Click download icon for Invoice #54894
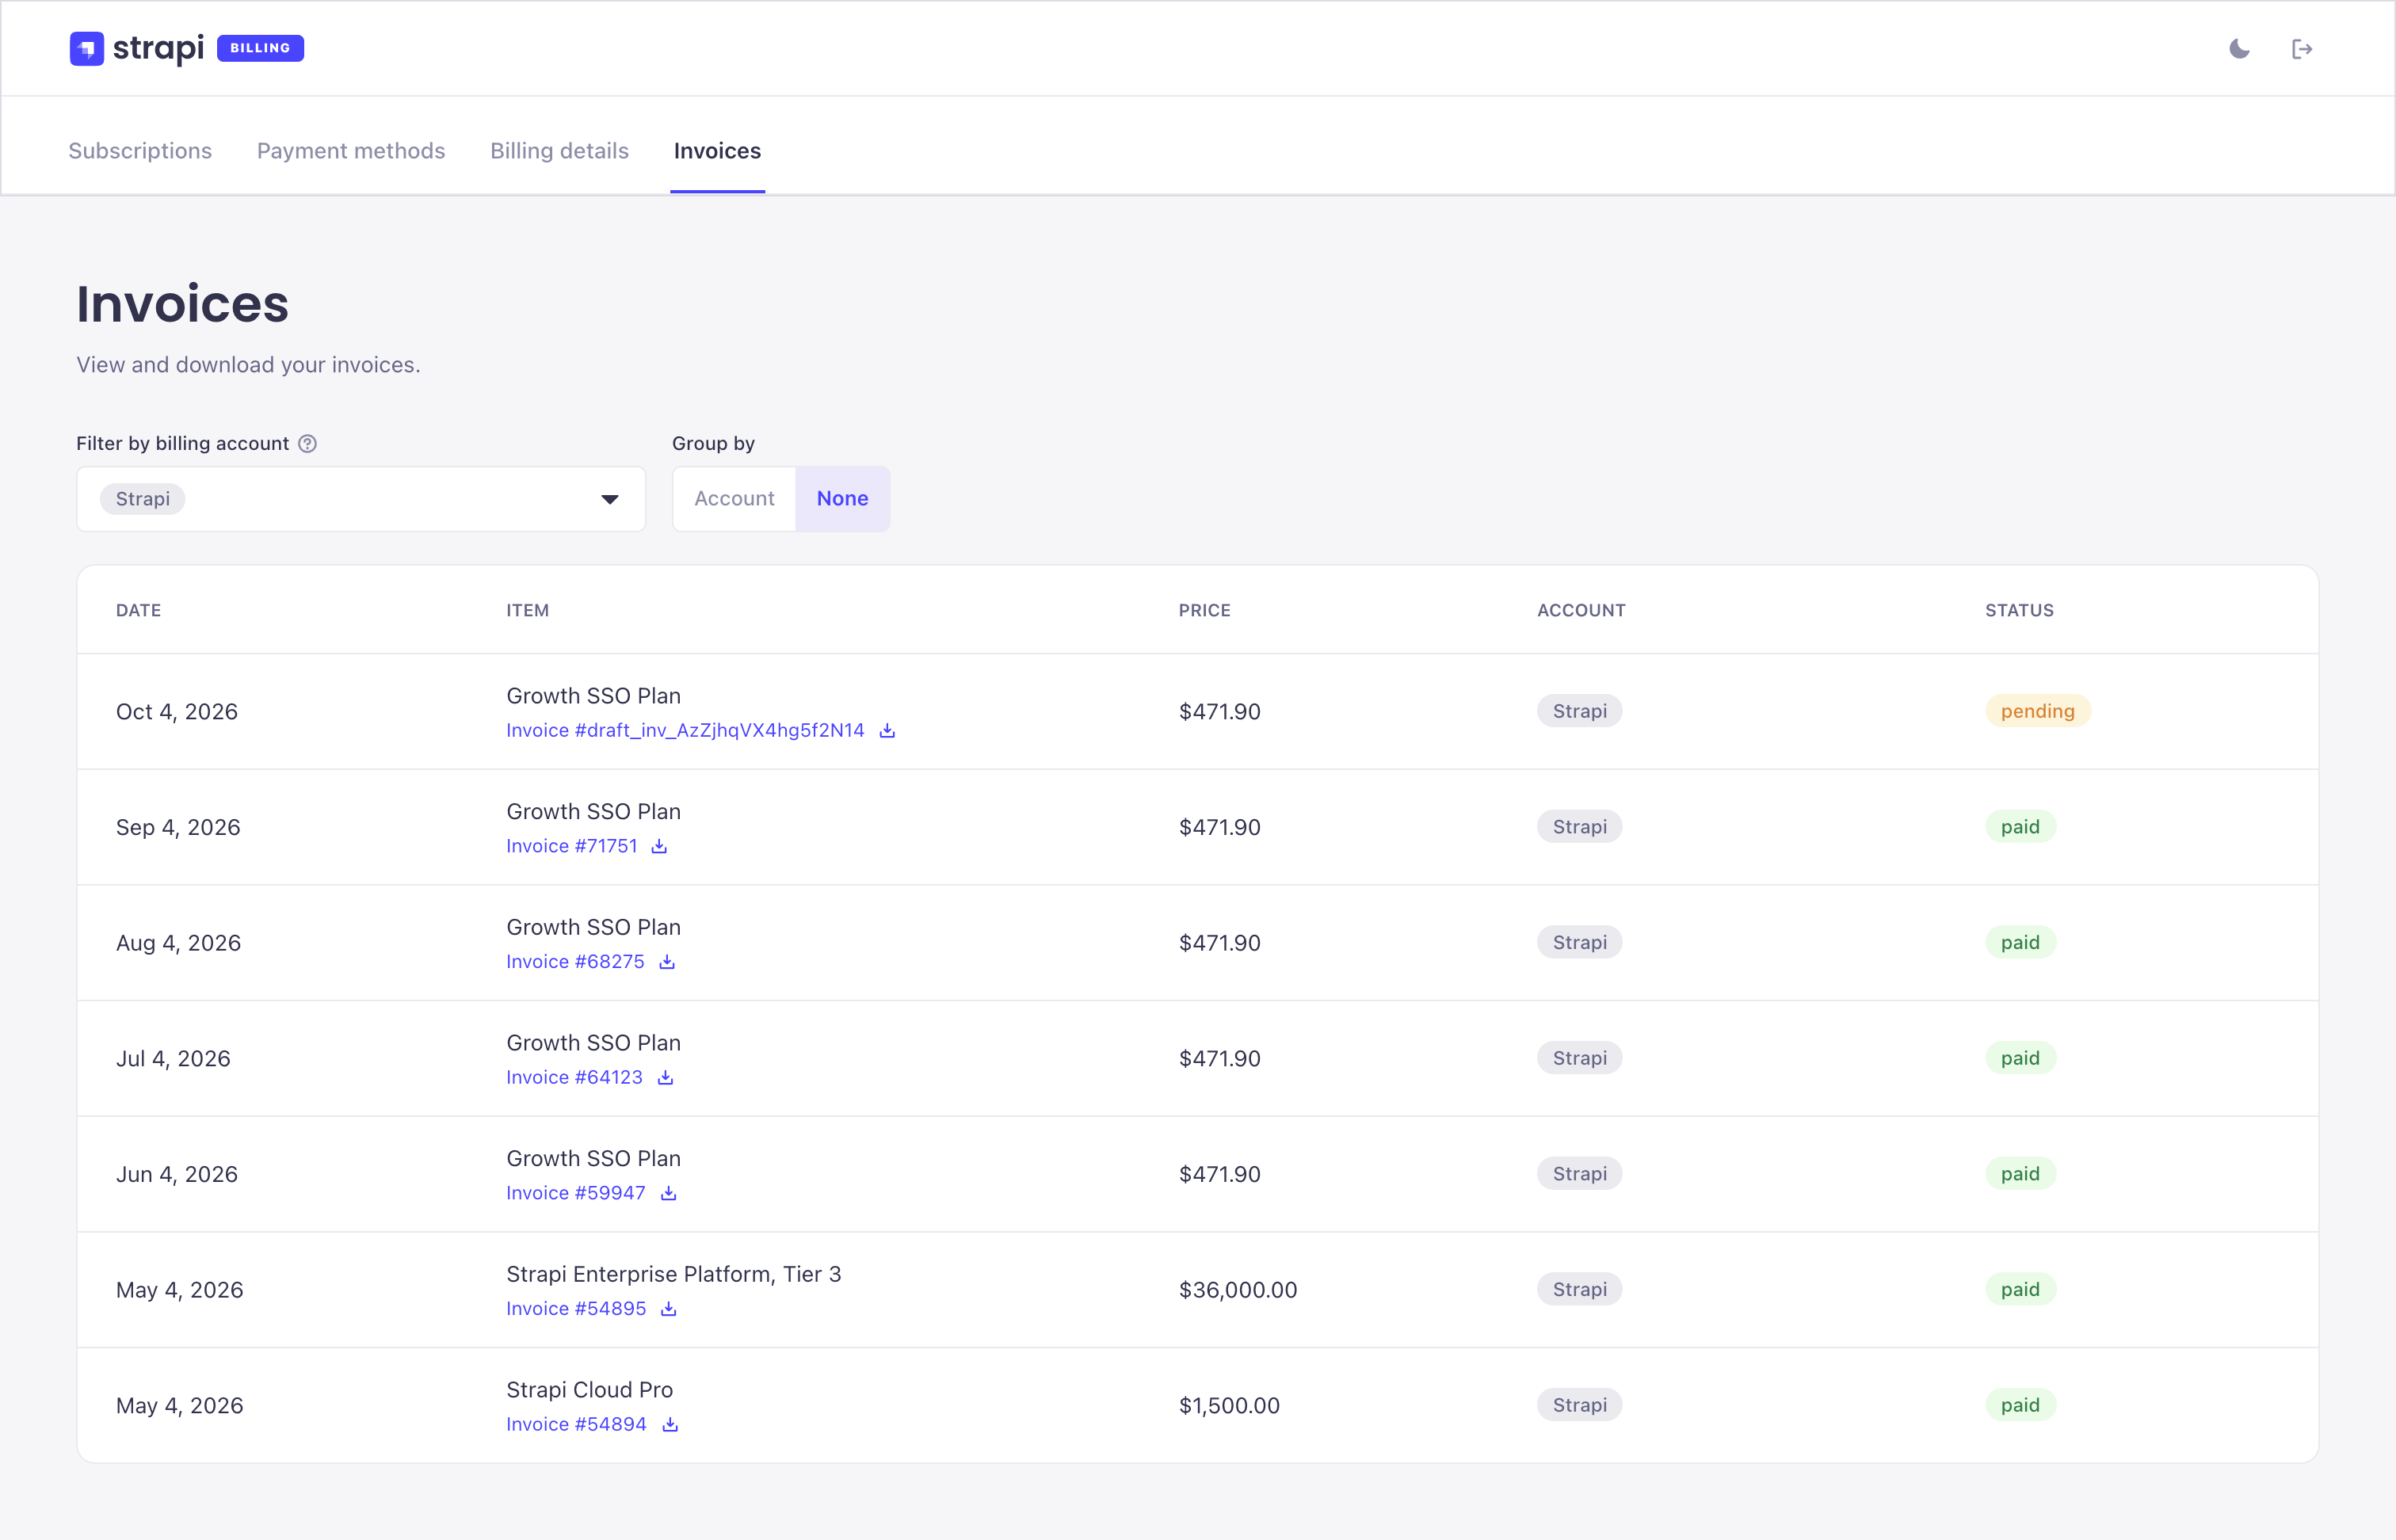 [670, 1424]
